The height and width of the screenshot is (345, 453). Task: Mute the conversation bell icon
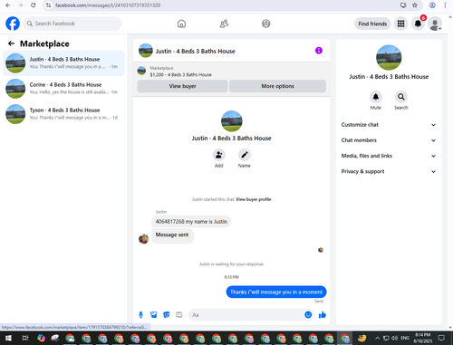376,97
